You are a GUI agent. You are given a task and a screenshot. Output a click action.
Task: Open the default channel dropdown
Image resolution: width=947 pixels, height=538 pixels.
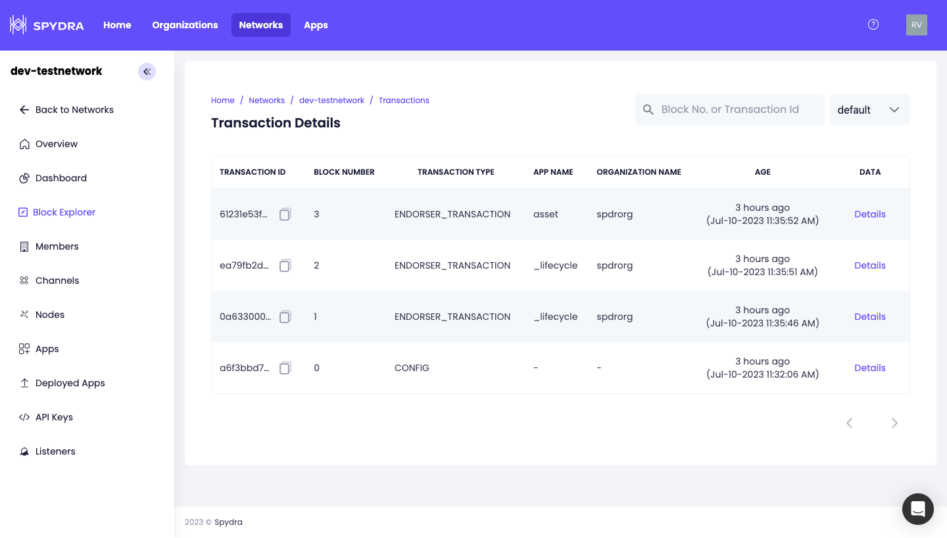point(869,110)
